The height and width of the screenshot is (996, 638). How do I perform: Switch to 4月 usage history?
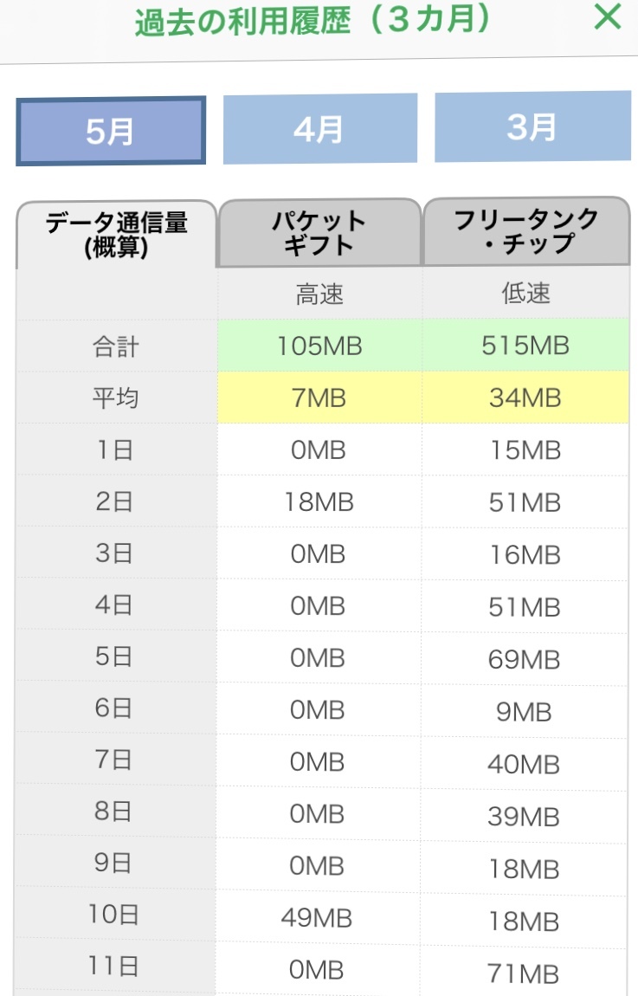[x=319, y=129]
